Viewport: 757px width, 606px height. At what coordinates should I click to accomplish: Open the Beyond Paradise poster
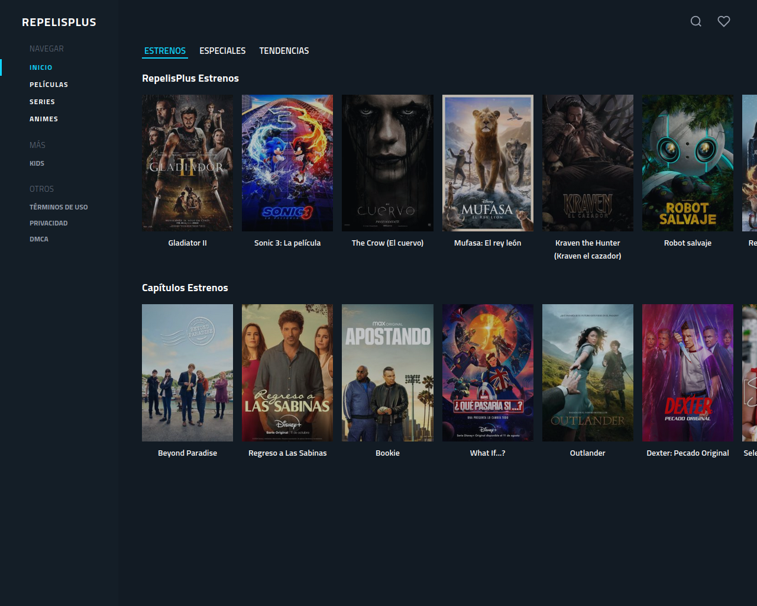click(x=187, y=373)
